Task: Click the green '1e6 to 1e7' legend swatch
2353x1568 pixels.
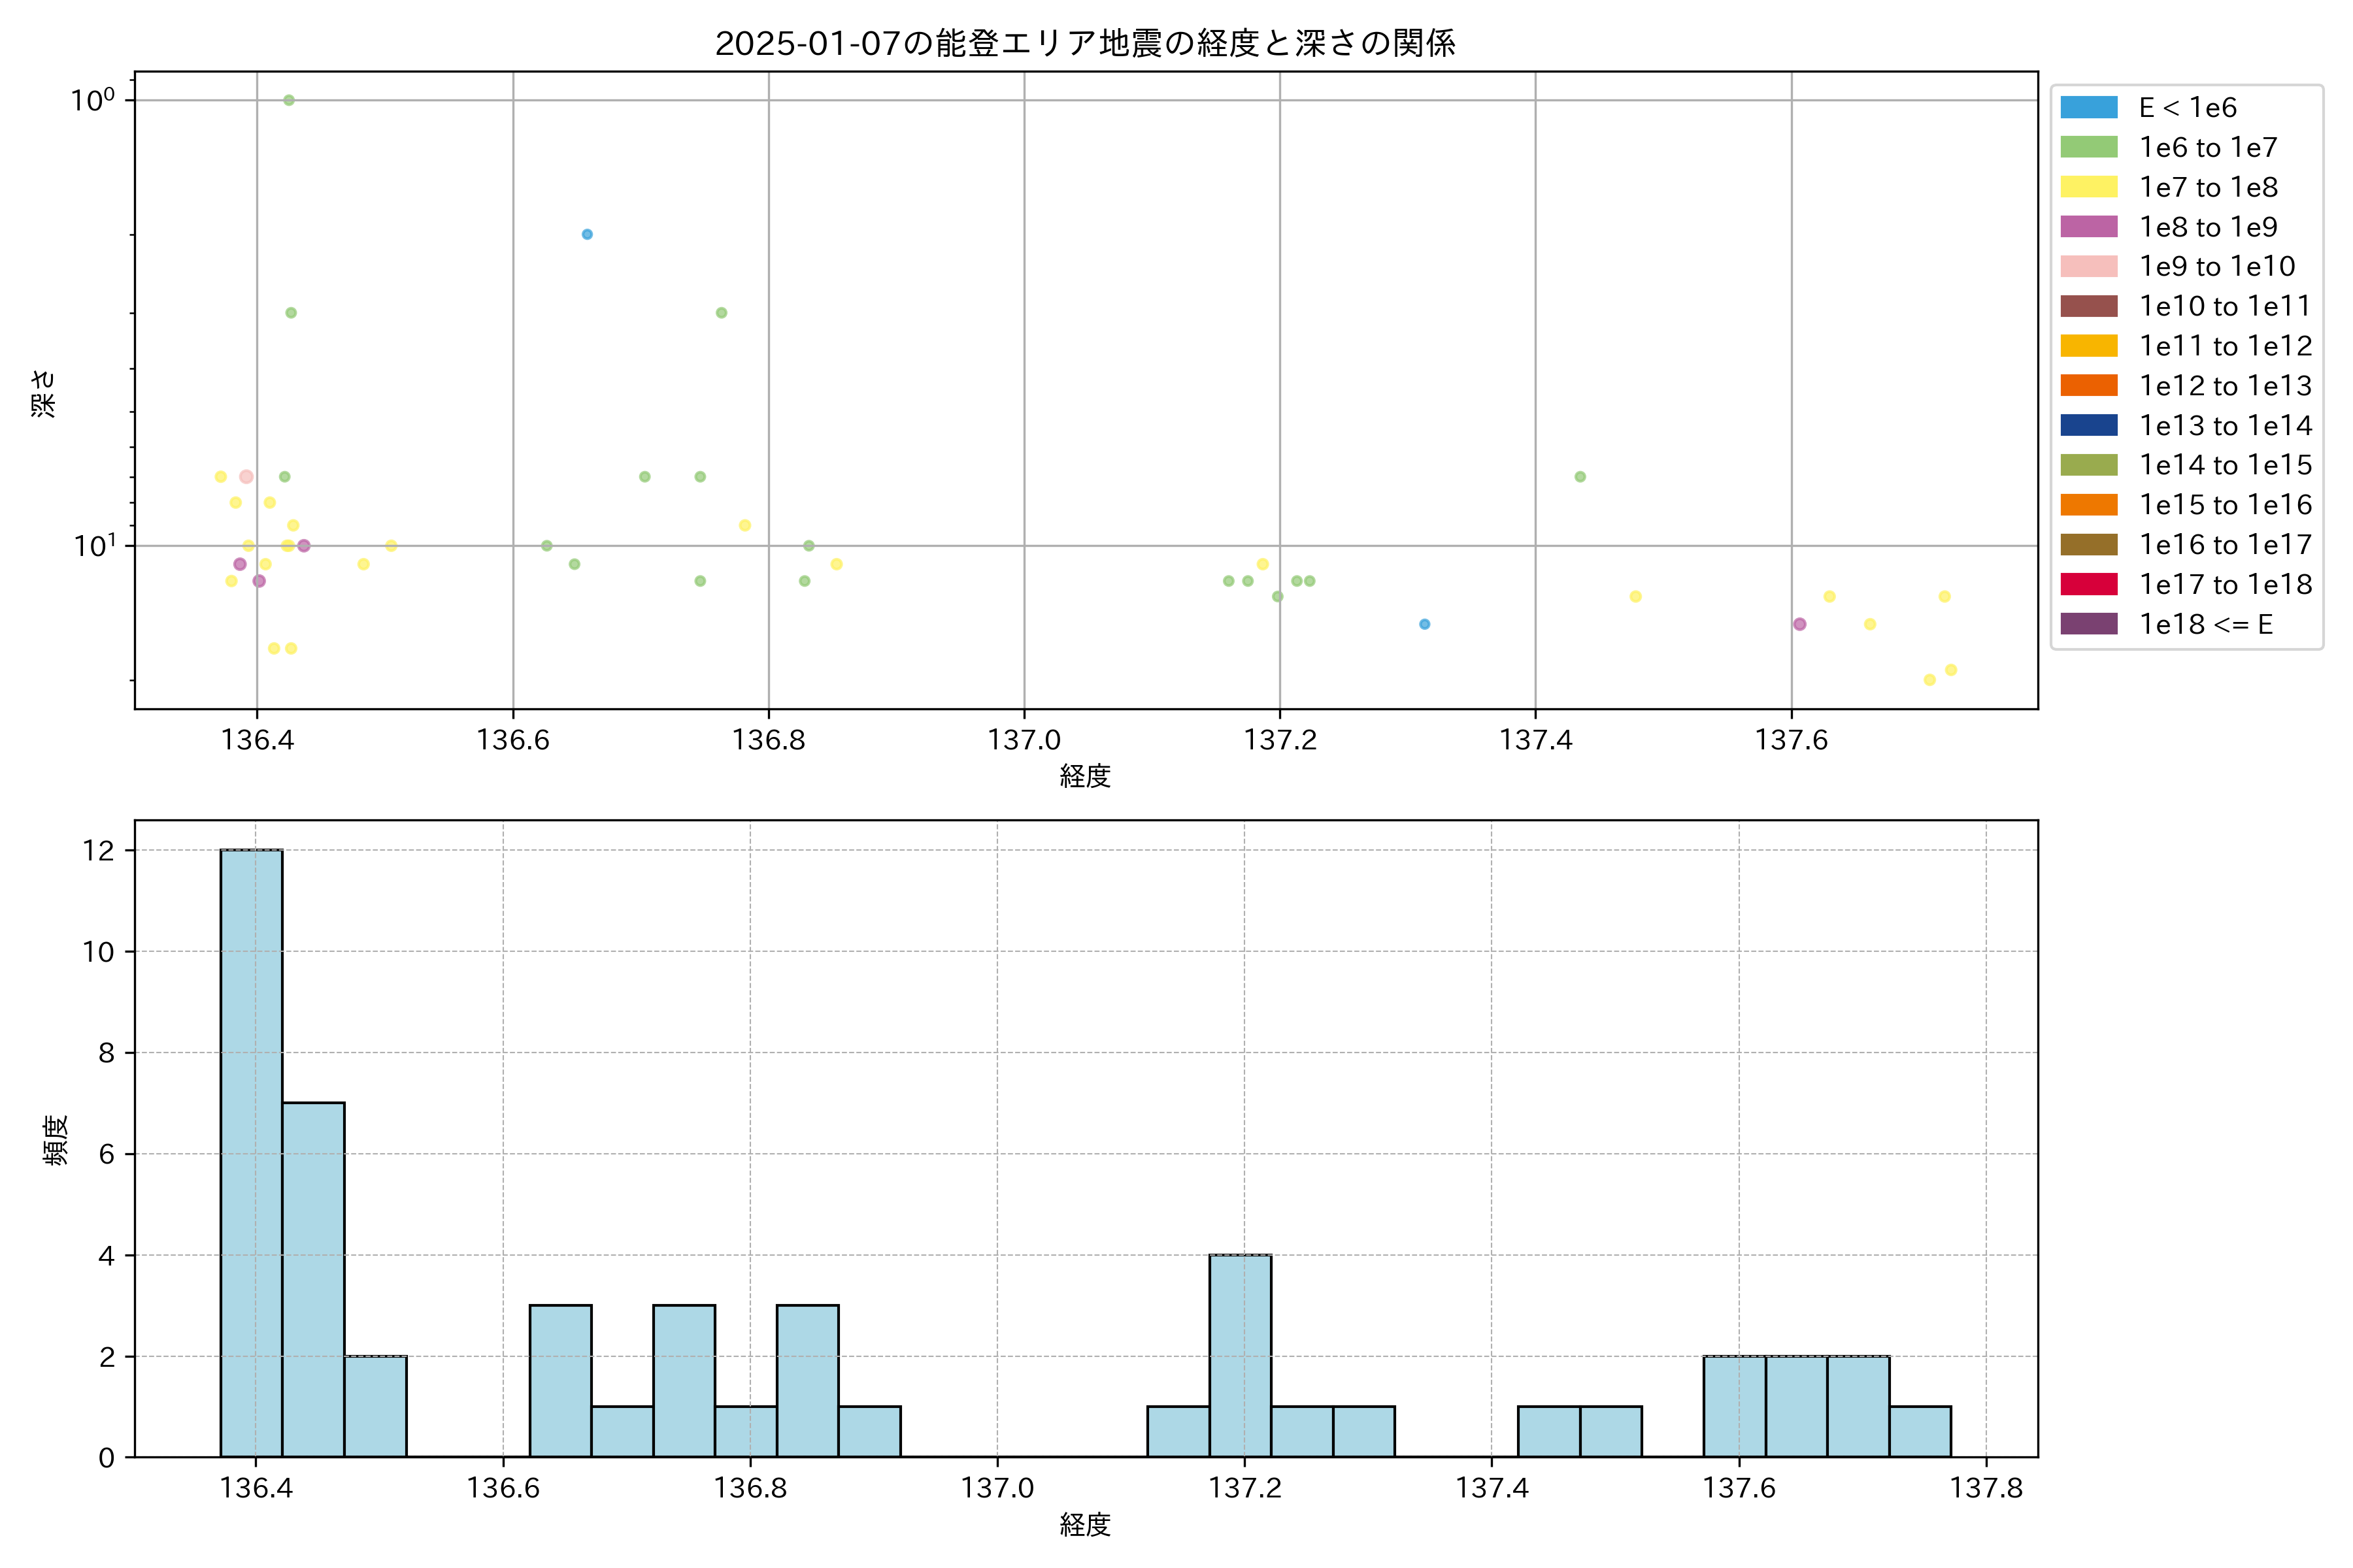Action: click(2088, 147)
